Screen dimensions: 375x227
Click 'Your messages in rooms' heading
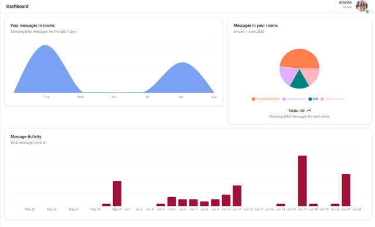coord(33,25)
